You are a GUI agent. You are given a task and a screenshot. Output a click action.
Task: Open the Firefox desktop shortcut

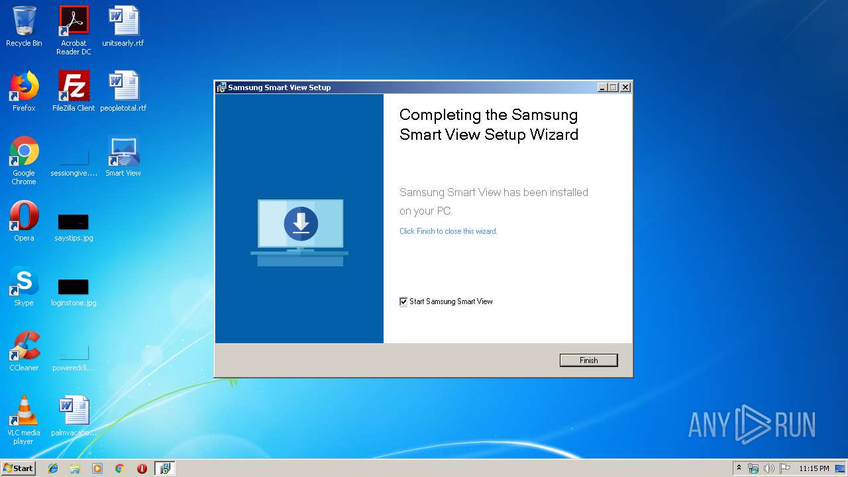24,91
